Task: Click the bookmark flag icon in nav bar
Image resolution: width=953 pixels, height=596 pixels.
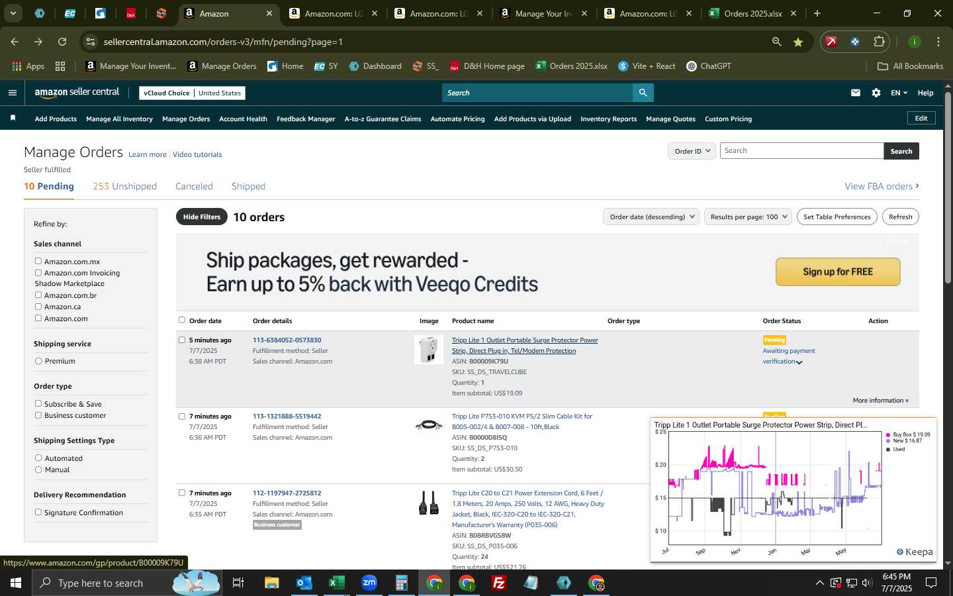Action: tap(13, 118)
